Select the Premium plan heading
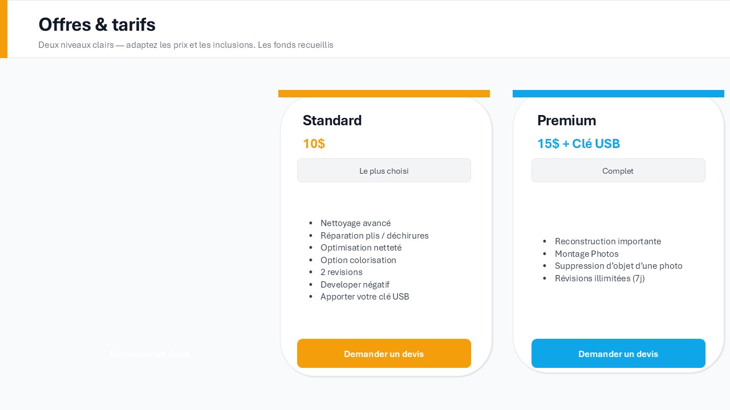This screenshot has width=730, height=410. click(566, 121)
